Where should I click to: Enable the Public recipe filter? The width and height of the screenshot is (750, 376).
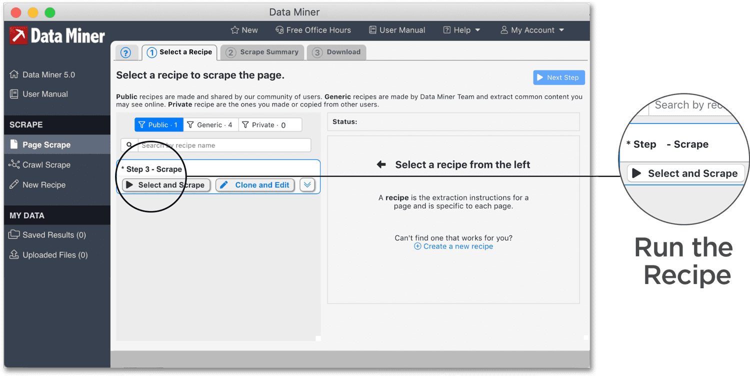tap(158, 124)
